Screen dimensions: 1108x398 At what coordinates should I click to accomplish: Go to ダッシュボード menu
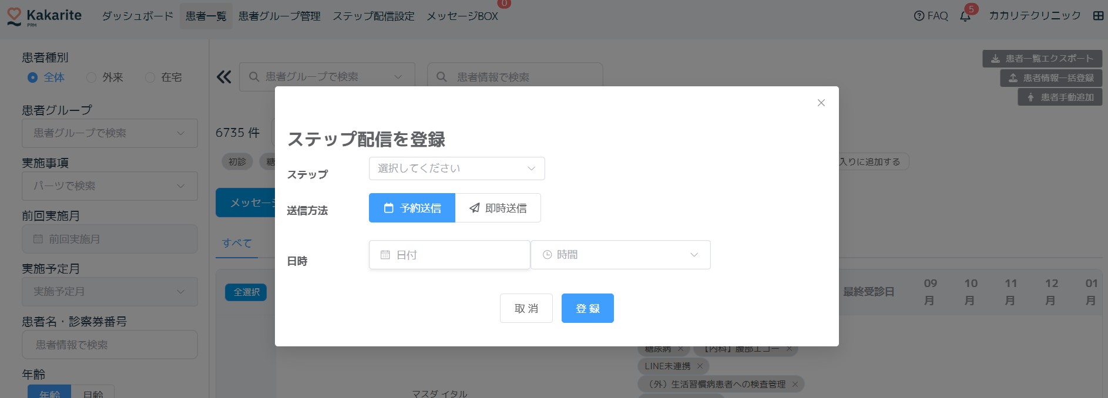pyautogui.click(x=137, y=16)
